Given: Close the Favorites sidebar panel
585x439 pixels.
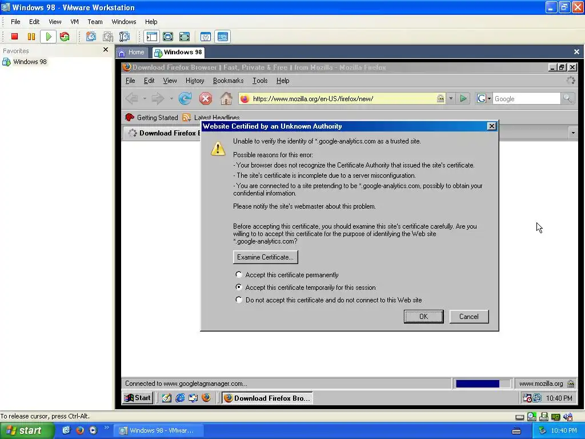Looking at the screenshot, I should [x=106, y=50].
